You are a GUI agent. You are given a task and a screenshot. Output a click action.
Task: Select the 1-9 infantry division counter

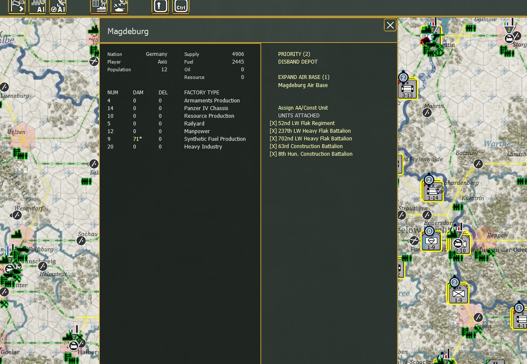click(x=458, y=294)
